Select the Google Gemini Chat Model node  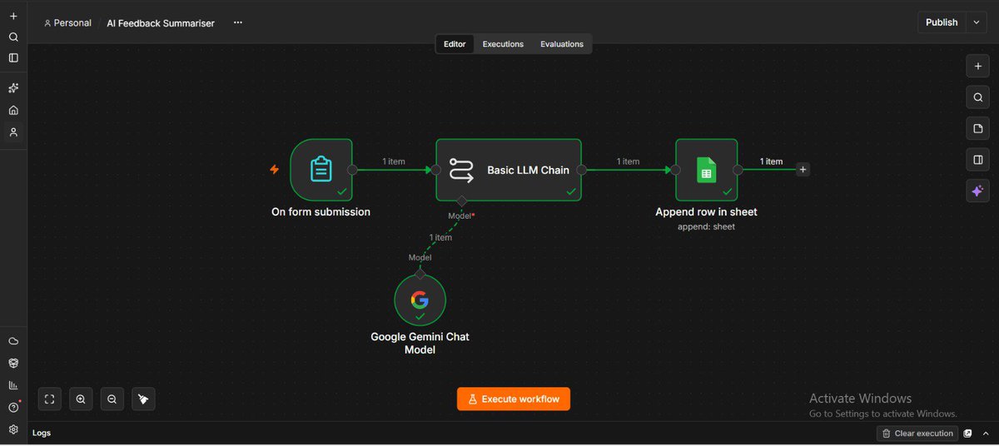[420, 300]
